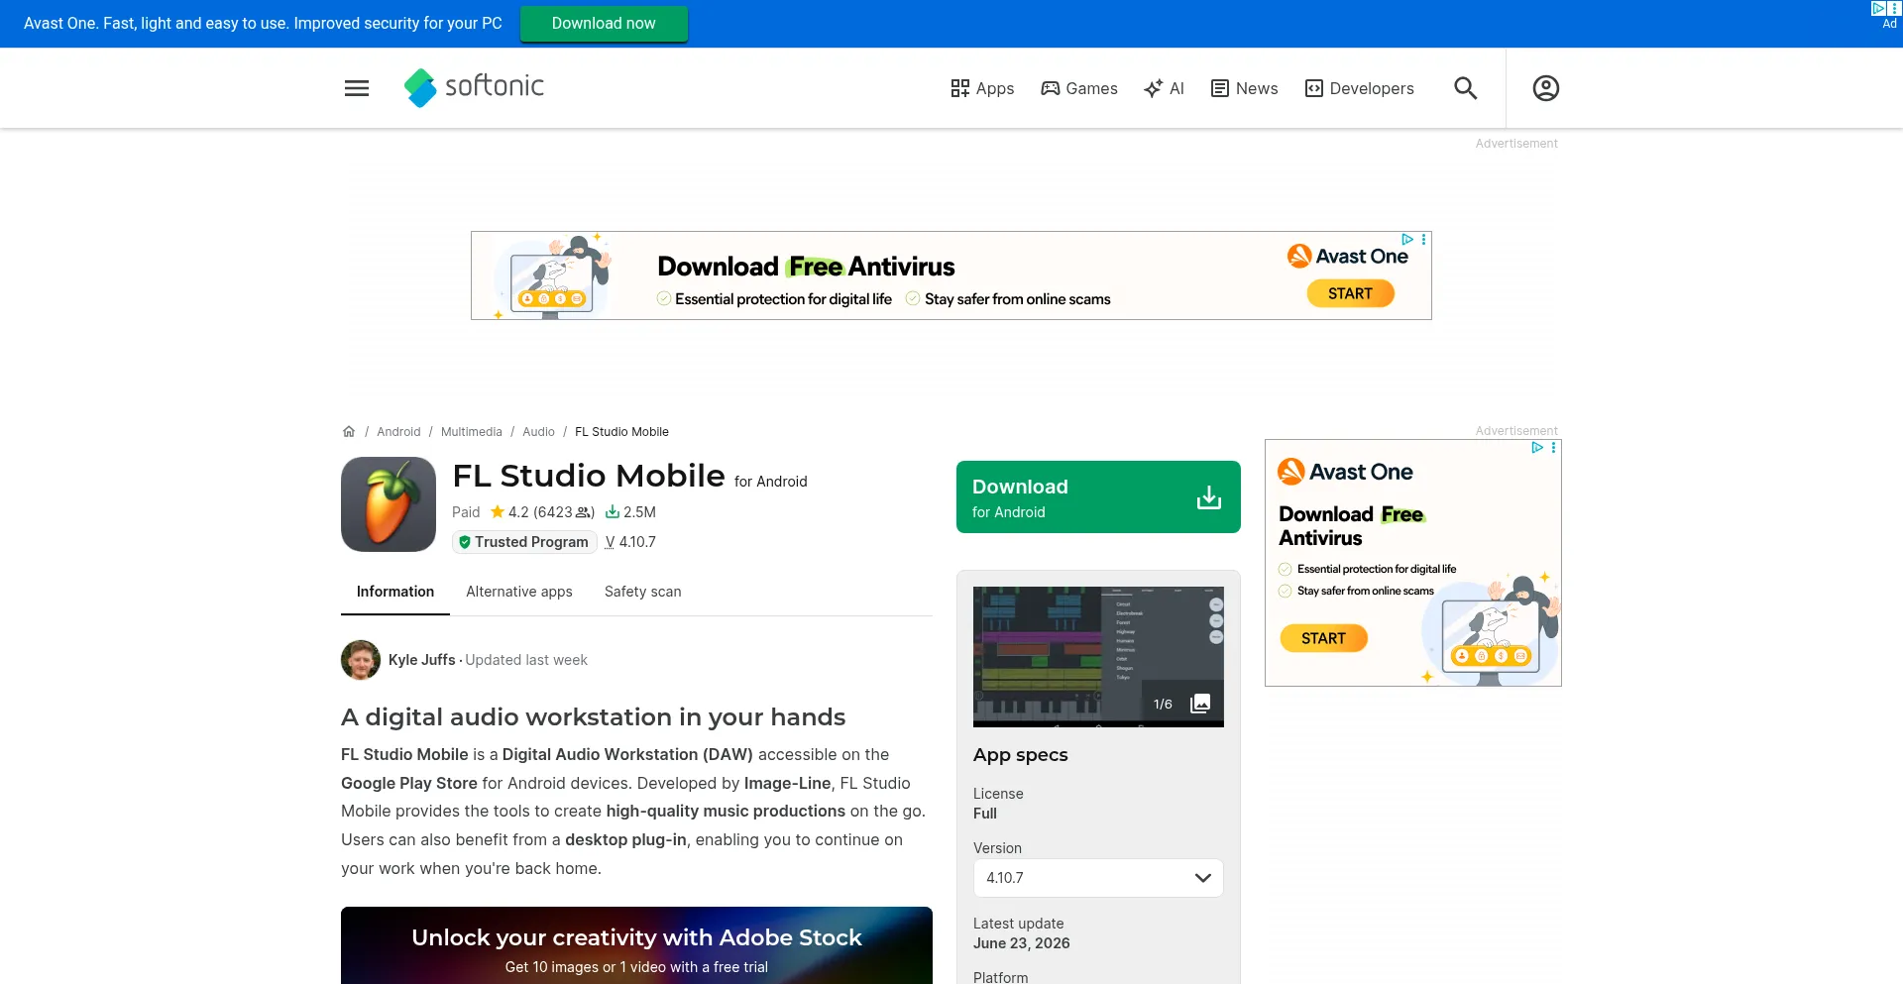Viewport: 1903px width, 984px height.
Task: Open Android breadcrumb link
Action: pyautogui.click(x=398, y=432)
